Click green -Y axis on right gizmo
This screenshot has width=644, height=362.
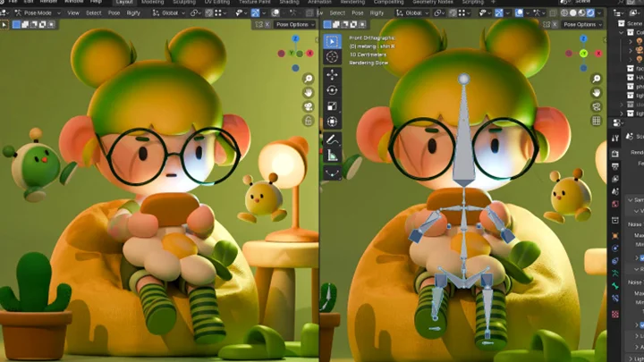(583, 54)
